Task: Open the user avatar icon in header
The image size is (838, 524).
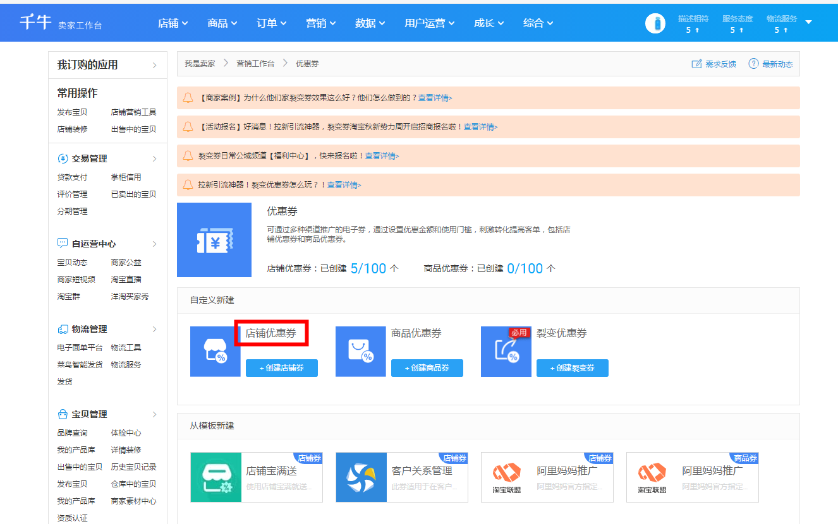Action: click(655, 23)
